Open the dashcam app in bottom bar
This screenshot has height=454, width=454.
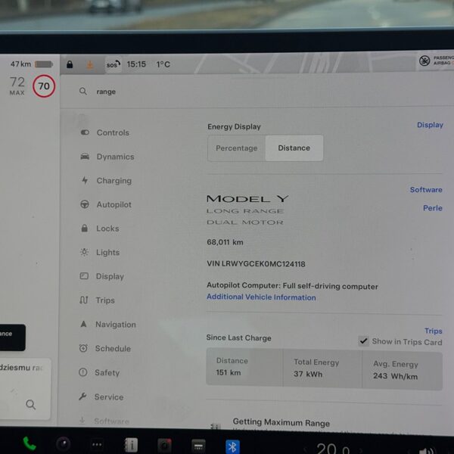point(164,446)
